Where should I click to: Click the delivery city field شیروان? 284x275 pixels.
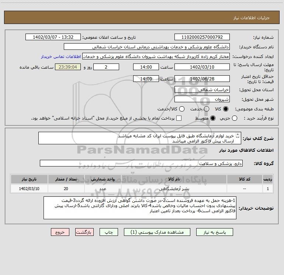[x=202, y=99]
